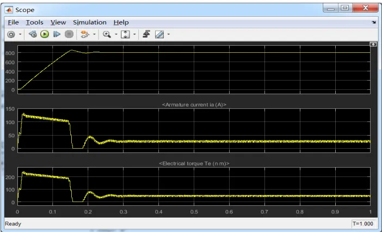Open the File menu
Screen dimensions: 382x232
(13, 22)
